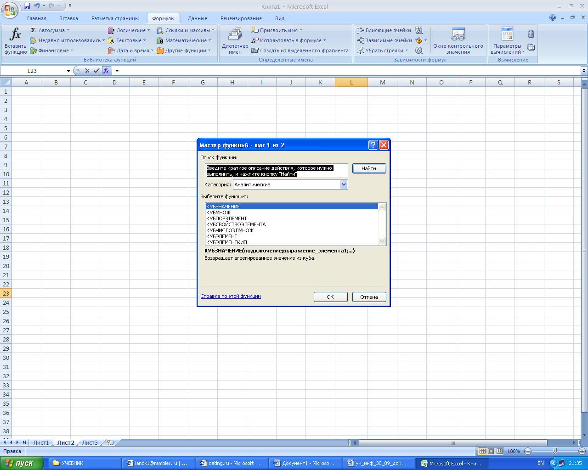
Task: Switch to the Главная ribbon tab
Action: 37,18
